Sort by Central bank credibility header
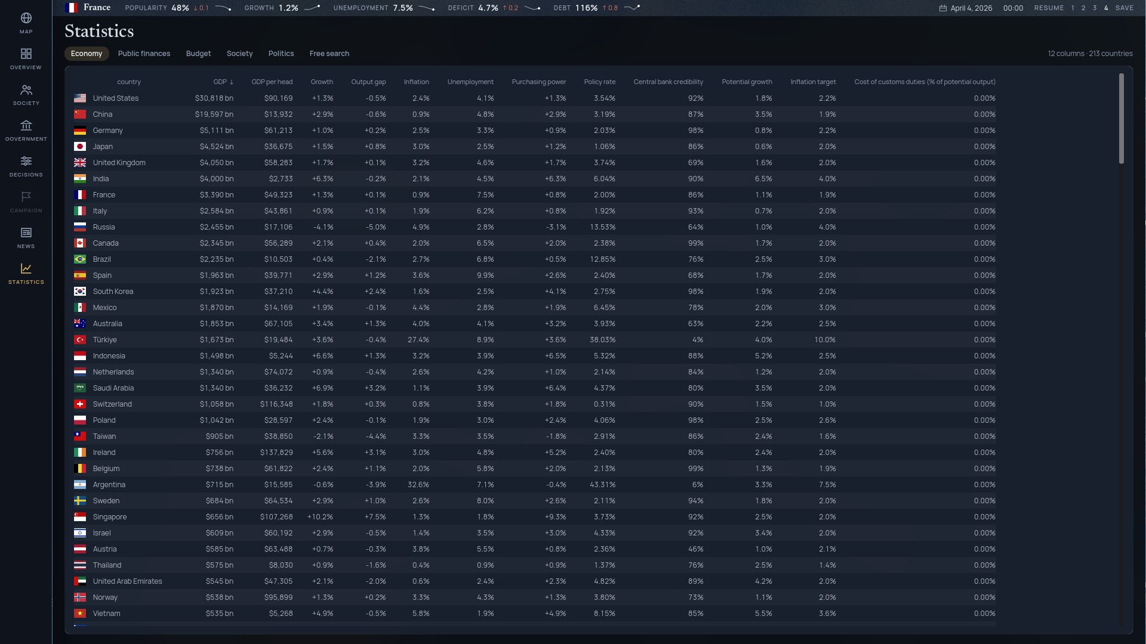This screenshot has height=644, width=1146. [668, 82]
